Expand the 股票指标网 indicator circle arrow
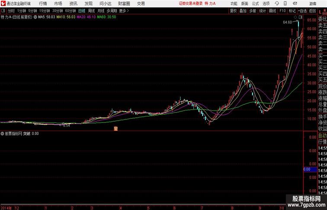 pyautogui.click(x=2, y=134)
